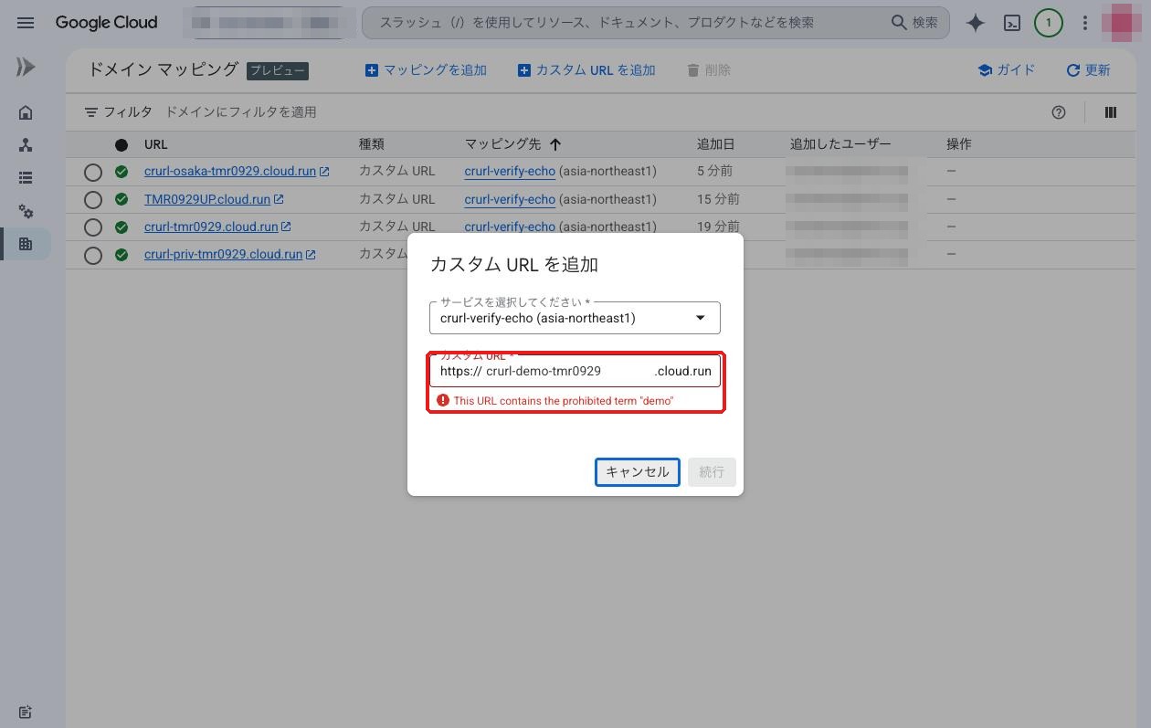Sort by the URL column header
The height and width of the screenshot is (728, 1151).
(x=155, y=144)
